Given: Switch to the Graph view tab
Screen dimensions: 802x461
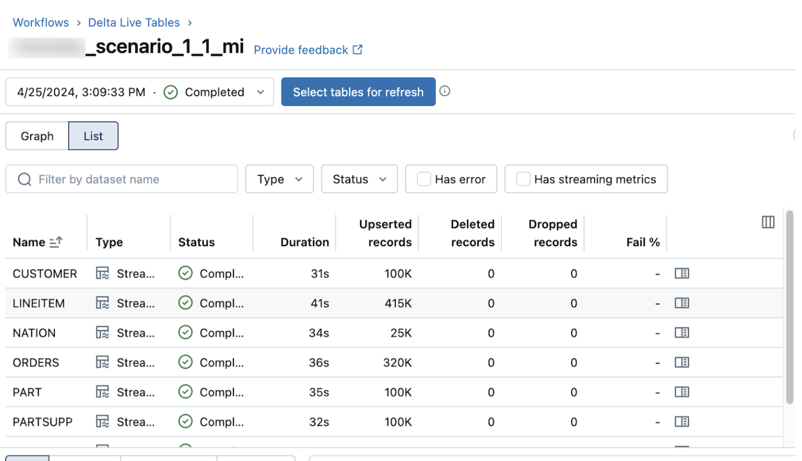Looking at the screenshot, I should 37,136.
